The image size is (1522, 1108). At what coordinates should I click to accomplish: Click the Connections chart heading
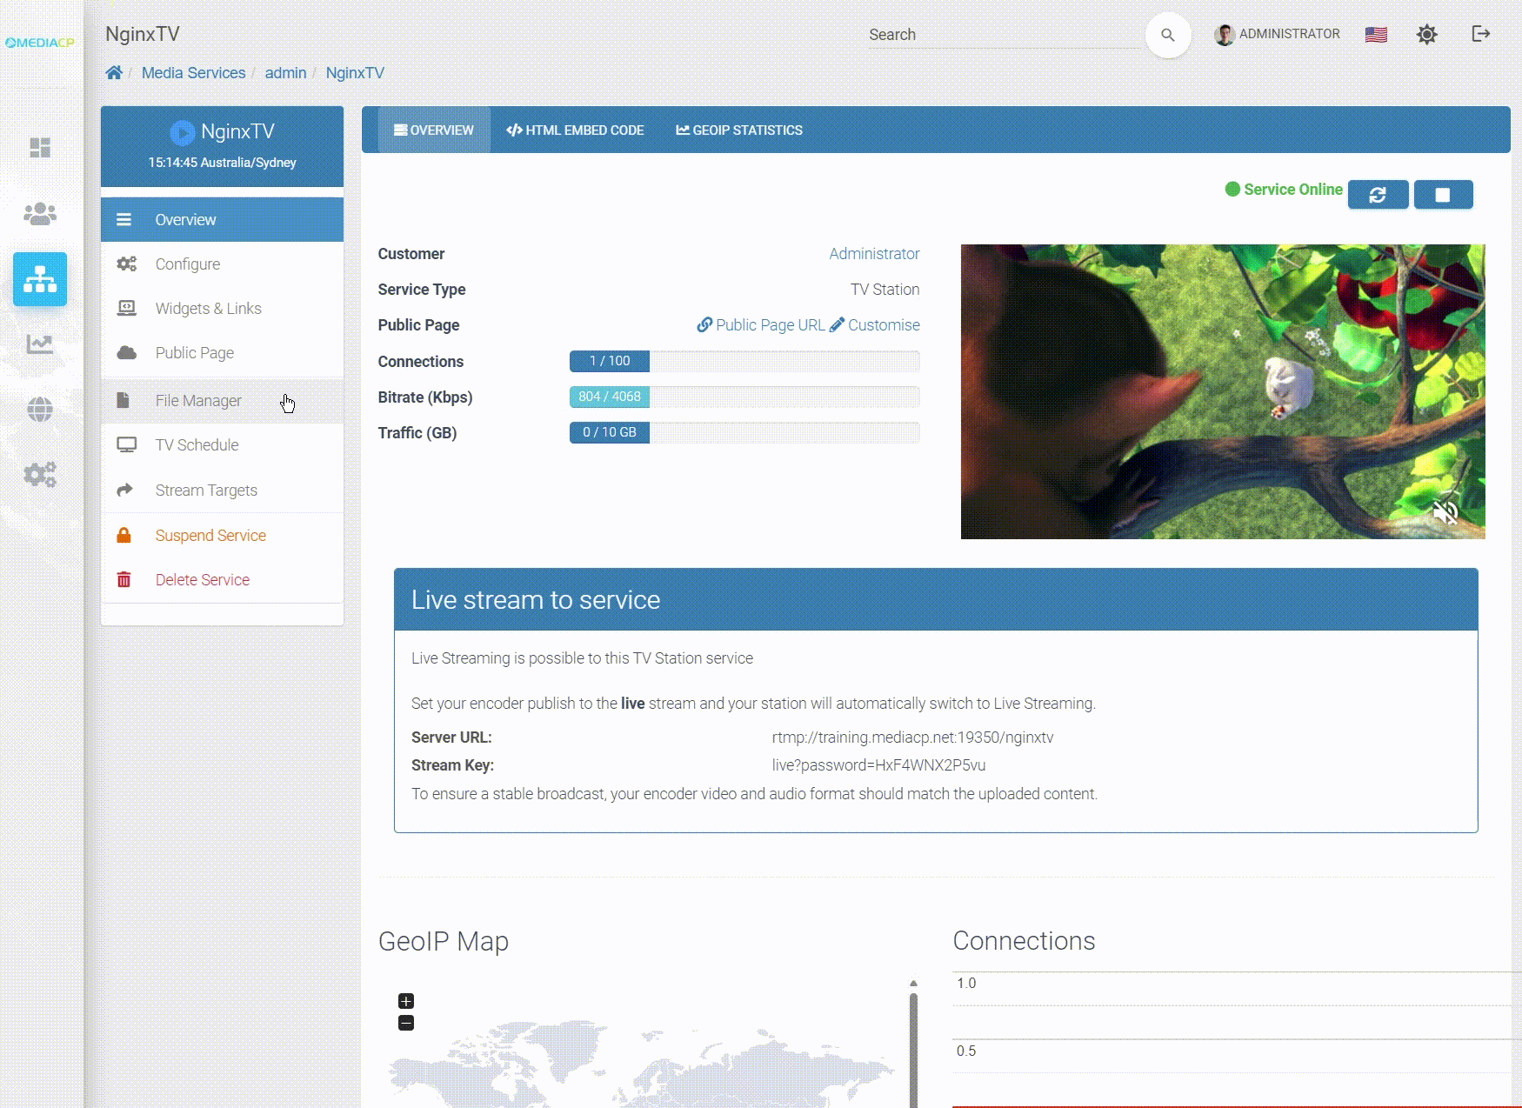[x=1024, y=941]
